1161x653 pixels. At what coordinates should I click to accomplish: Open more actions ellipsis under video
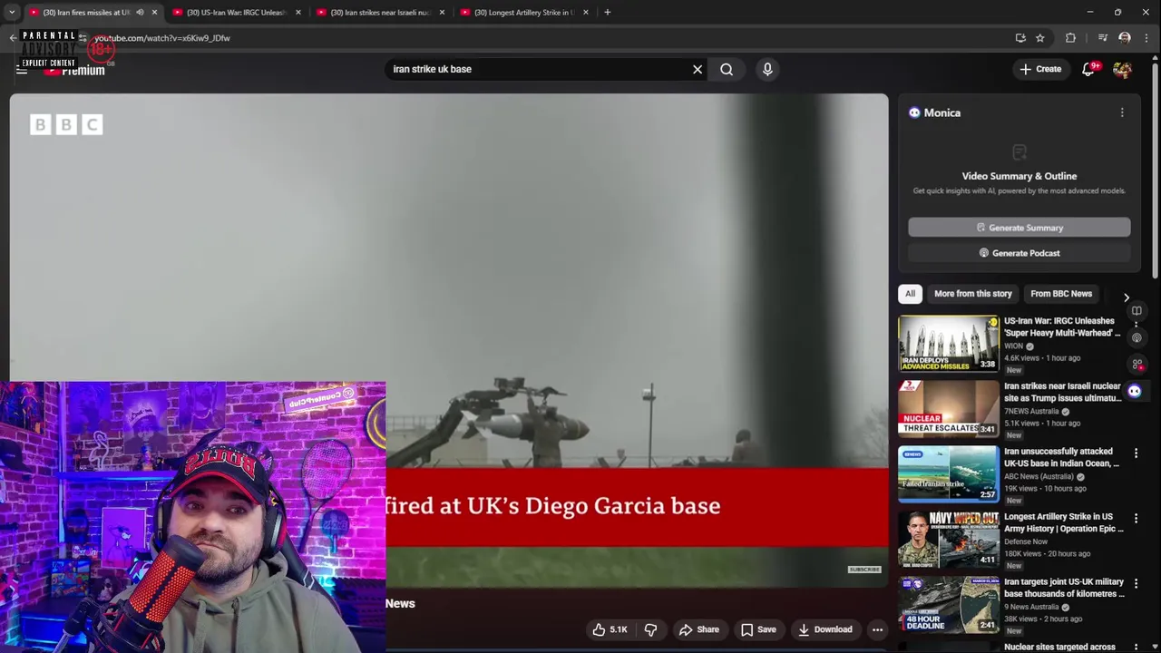pyautogui.click(x=877, y=629)
